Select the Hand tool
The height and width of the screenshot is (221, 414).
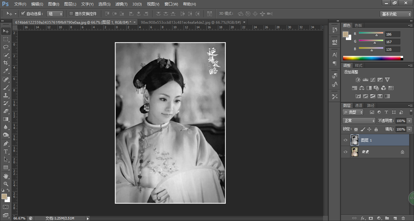6,176
